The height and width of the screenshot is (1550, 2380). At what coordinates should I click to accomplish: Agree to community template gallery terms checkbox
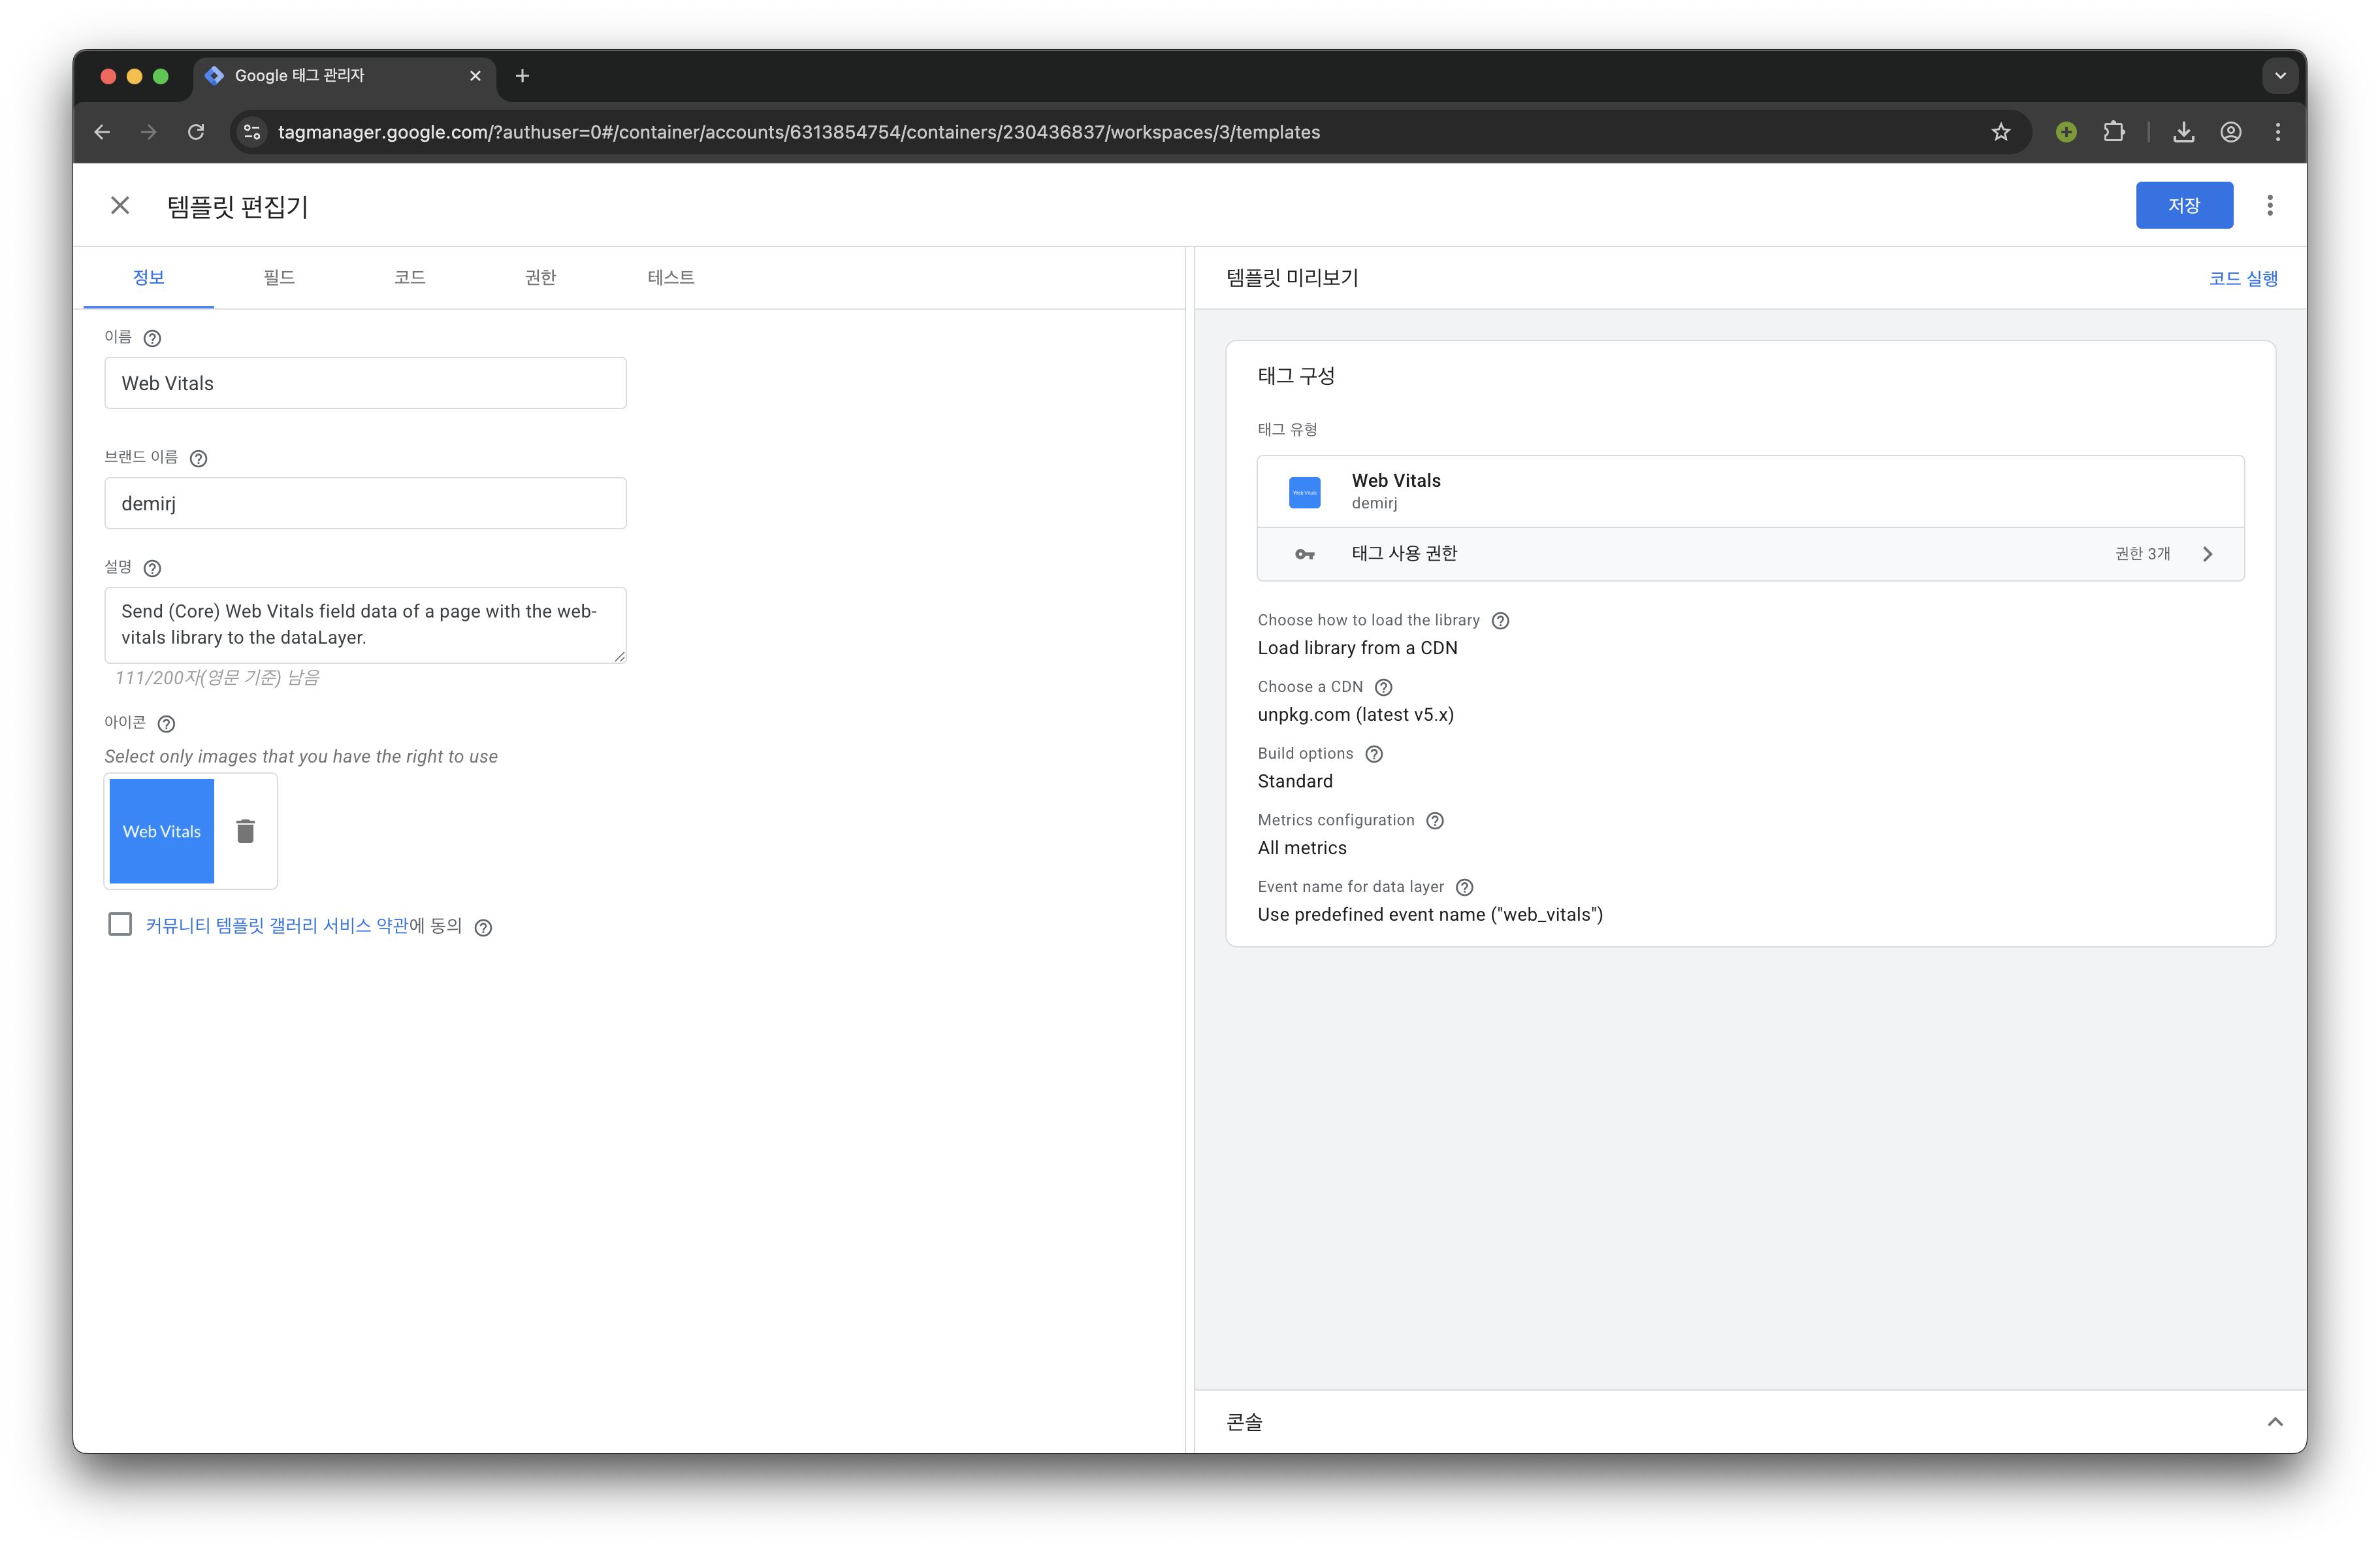point(120,923)
